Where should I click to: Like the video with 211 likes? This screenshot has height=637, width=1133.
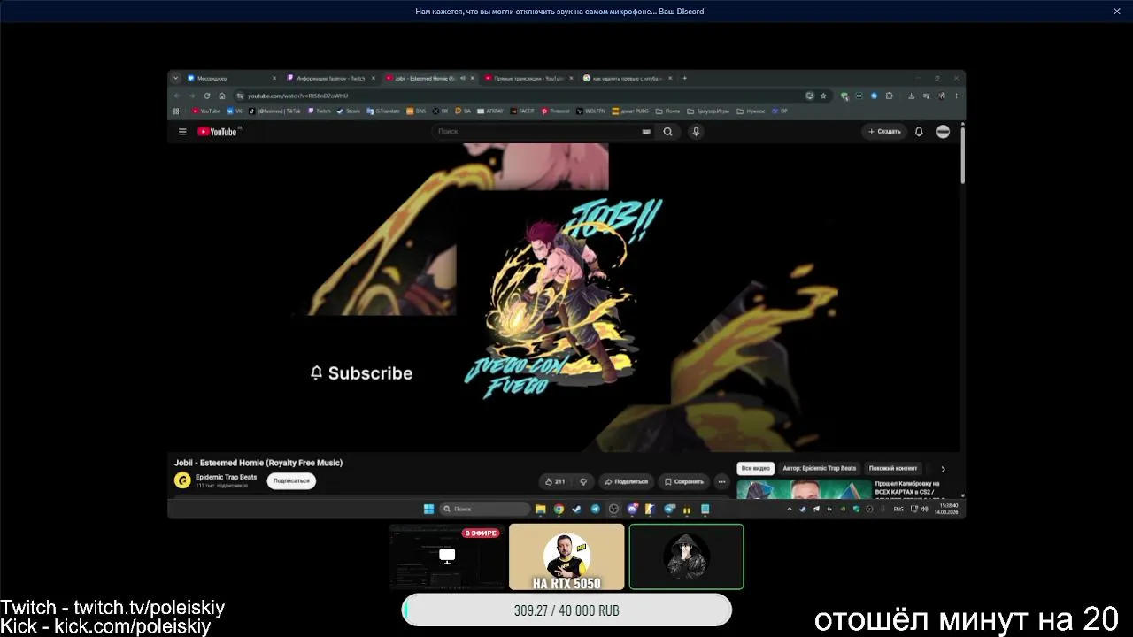pyautogui.click(x=556, y=481)
